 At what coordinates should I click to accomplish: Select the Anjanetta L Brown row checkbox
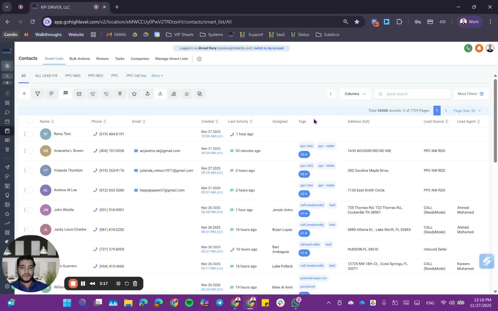pyautogui.click(x=30, y=151)
